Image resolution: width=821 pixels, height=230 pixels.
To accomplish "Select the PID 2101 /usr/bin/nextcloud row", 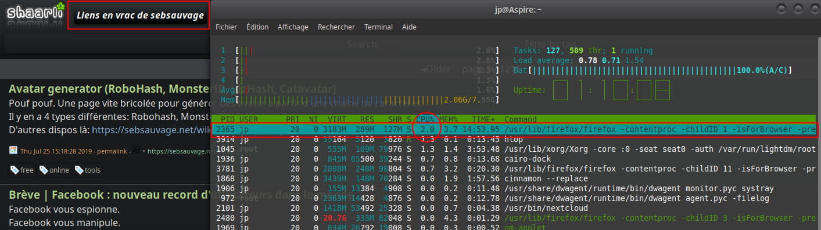I will tap(514, 208).
